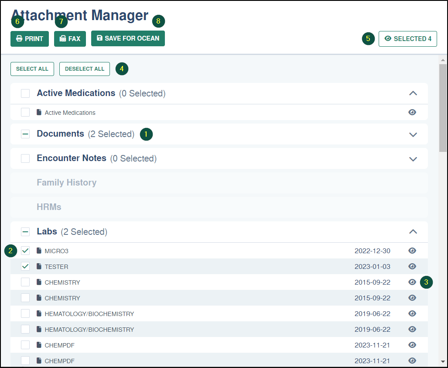The width and height of the screenshot is (448, 368).
Task: Expand the Documents section chevron
Action: click(x=413, y=134)
